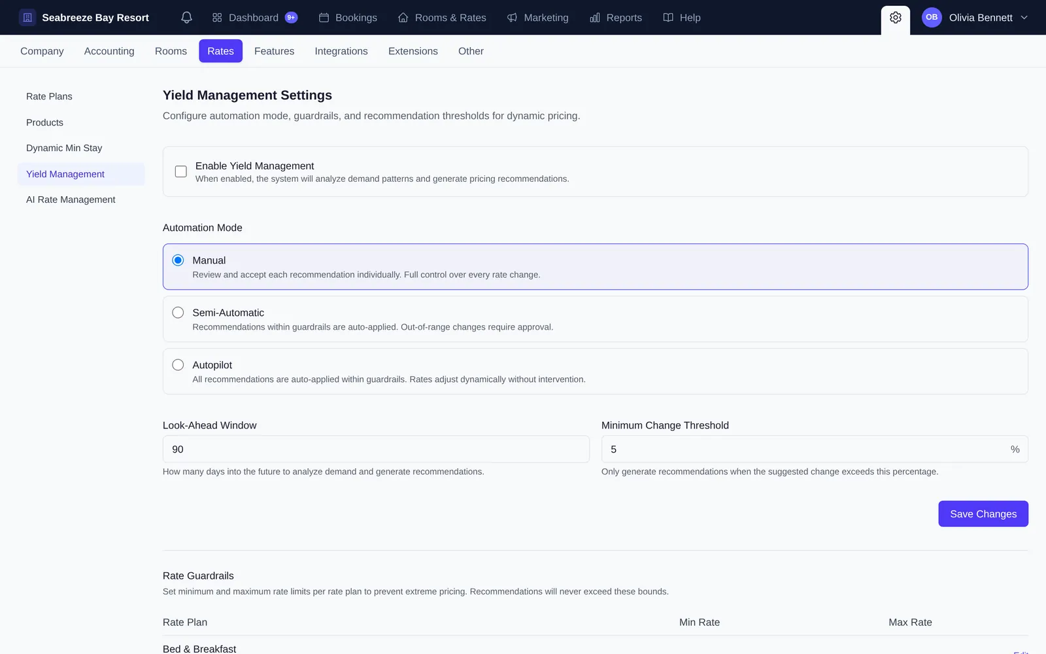Click the Marketing megaphone icon

tap(512, 18)
